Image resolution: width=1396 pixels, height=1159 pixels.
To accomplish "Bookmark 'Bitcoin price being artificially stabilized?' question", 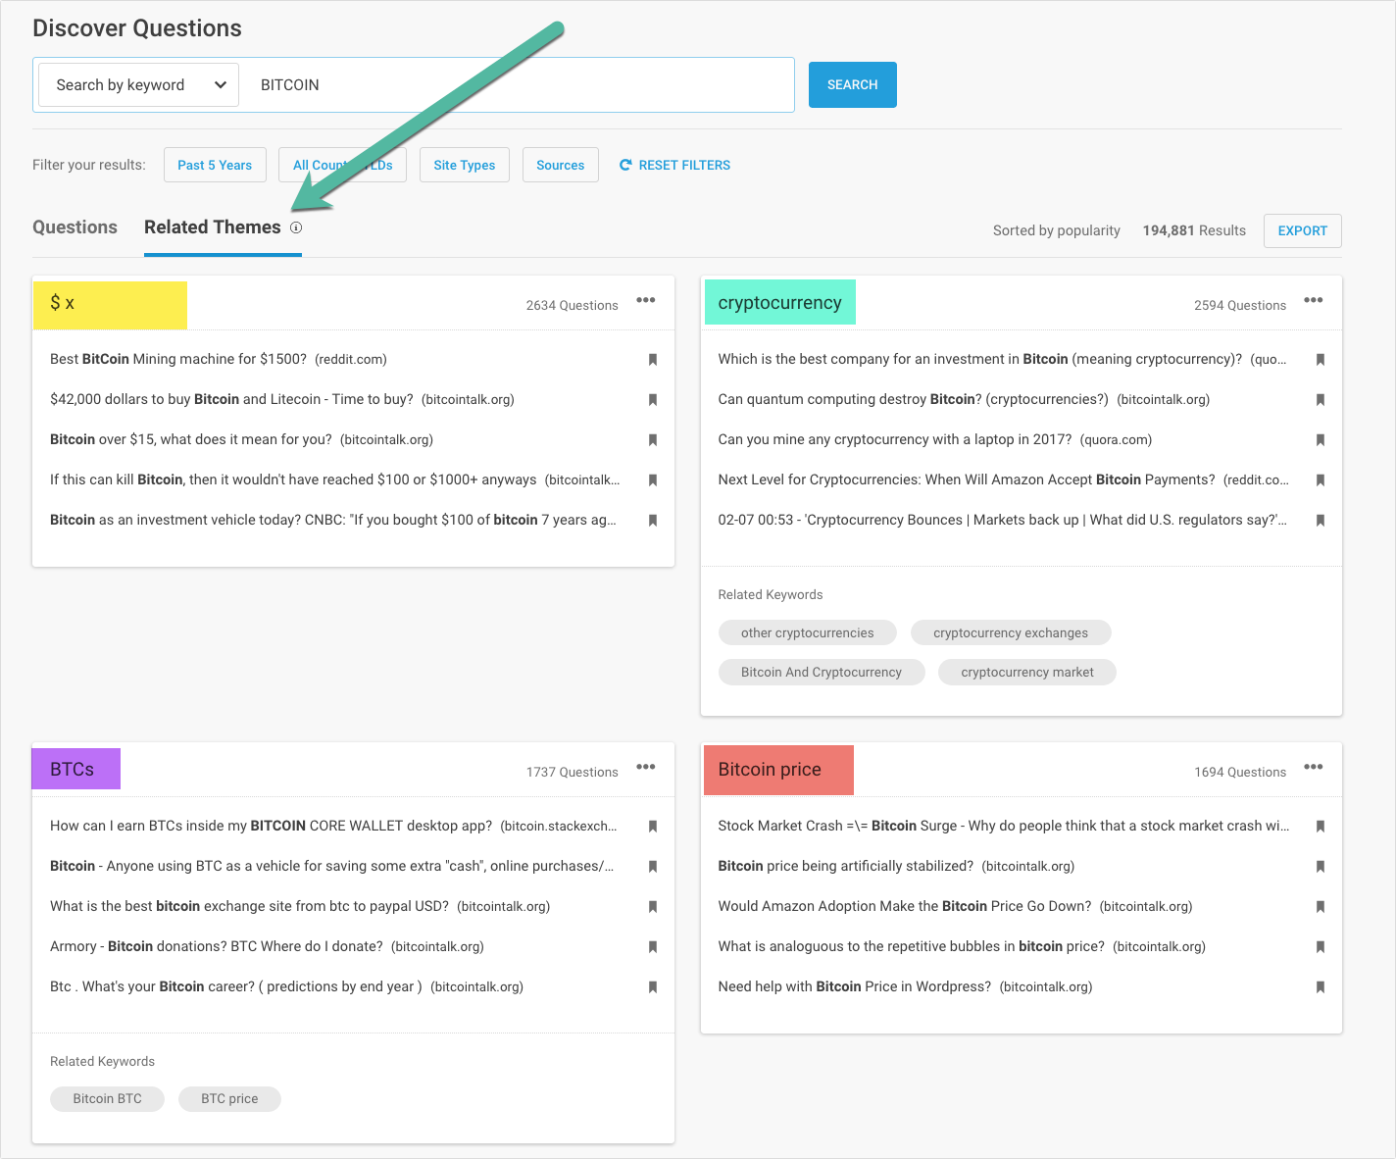I will pyautogui.click(x=1321, y=867).
